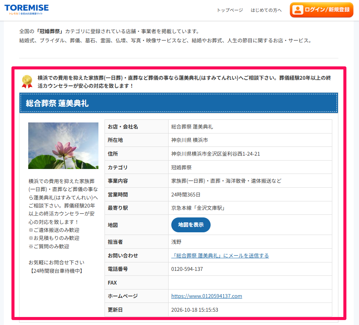The width and height of the screenshot is (359, 325).
Task: Select the phone number 0120-594-137
Action: (x=187, y=269)
